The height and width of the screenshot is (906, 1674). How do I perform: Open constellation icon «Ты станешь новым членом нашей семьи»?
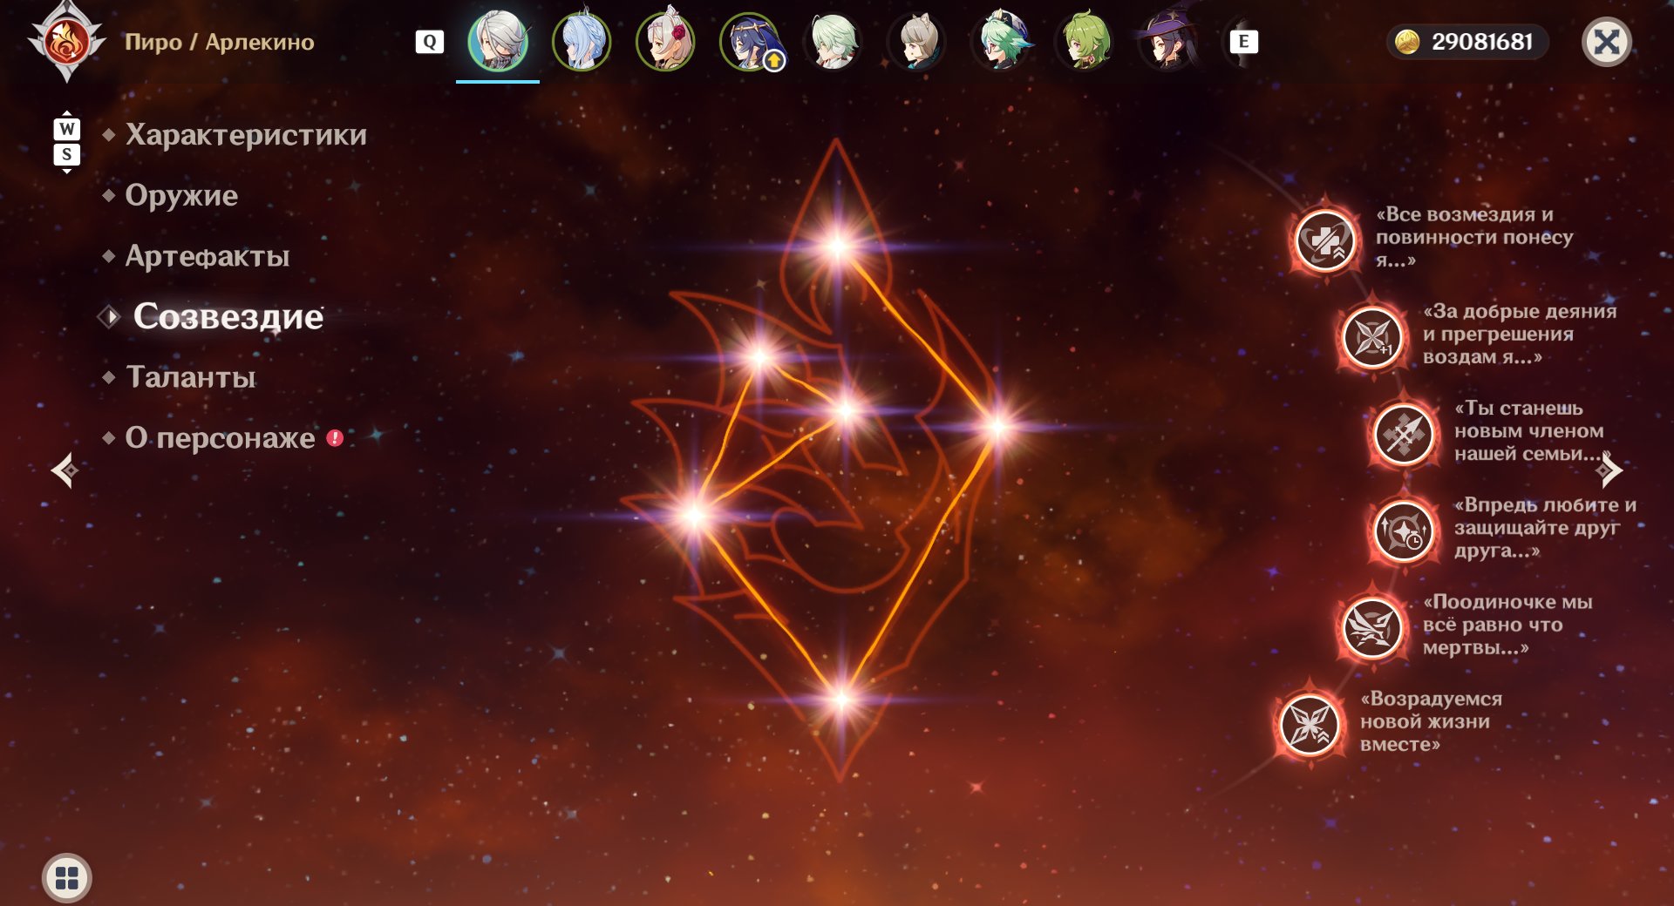[x=1403, y=433]
